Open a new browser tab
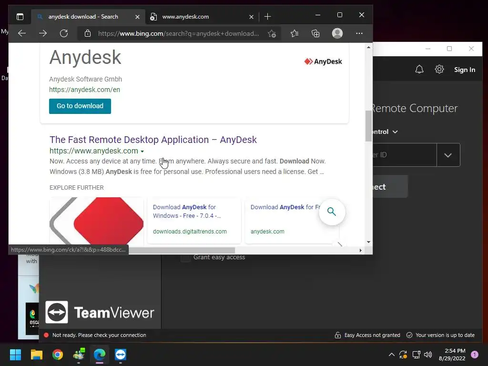Image resolution: width=488 pixels, height=366 pixels. (x=267, y=17)
